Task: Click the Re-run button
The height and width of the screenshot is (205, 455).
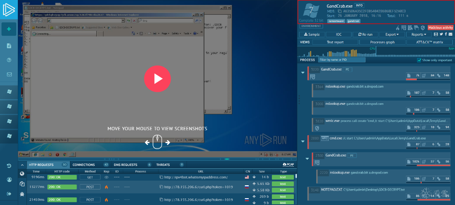Action: pos(365,35)
